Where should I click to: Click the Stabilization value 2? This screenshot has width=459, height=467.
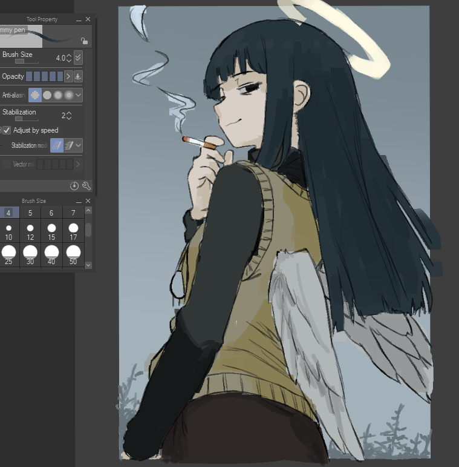(x=63, y=116)
